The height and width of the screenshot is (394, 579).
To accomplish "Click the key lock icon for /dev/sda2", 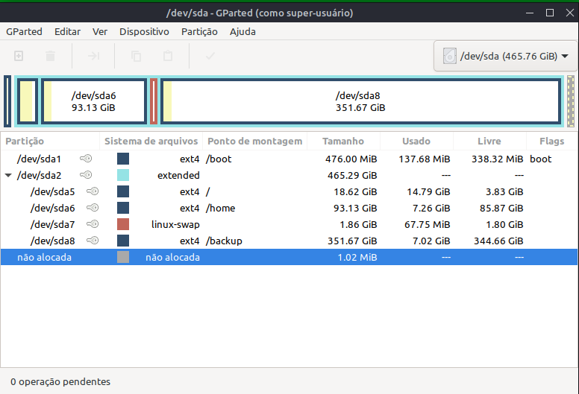I will [x=86, y=175].
